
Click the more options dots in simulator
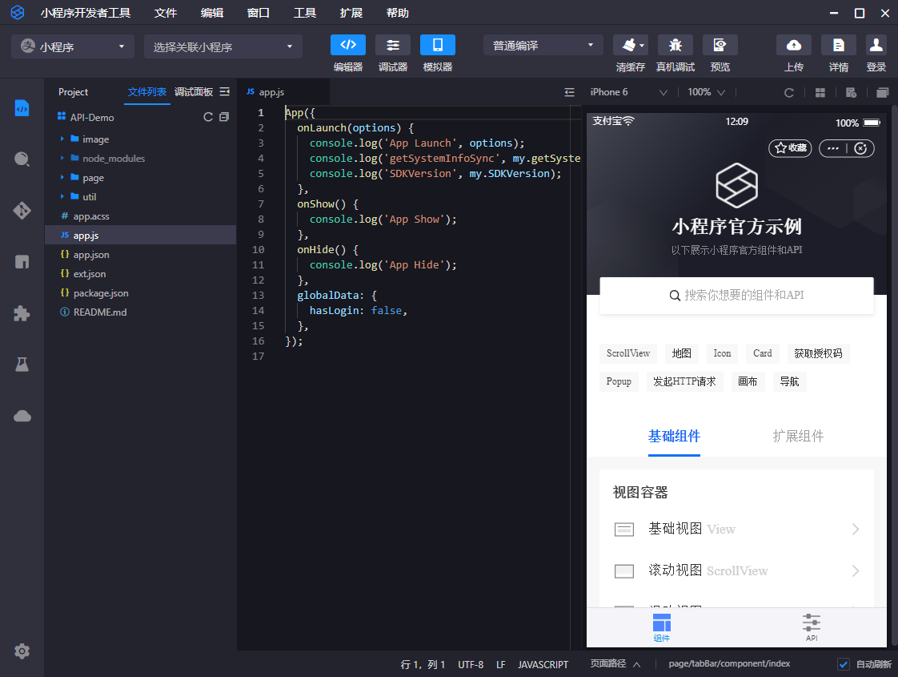pos(832,148)
